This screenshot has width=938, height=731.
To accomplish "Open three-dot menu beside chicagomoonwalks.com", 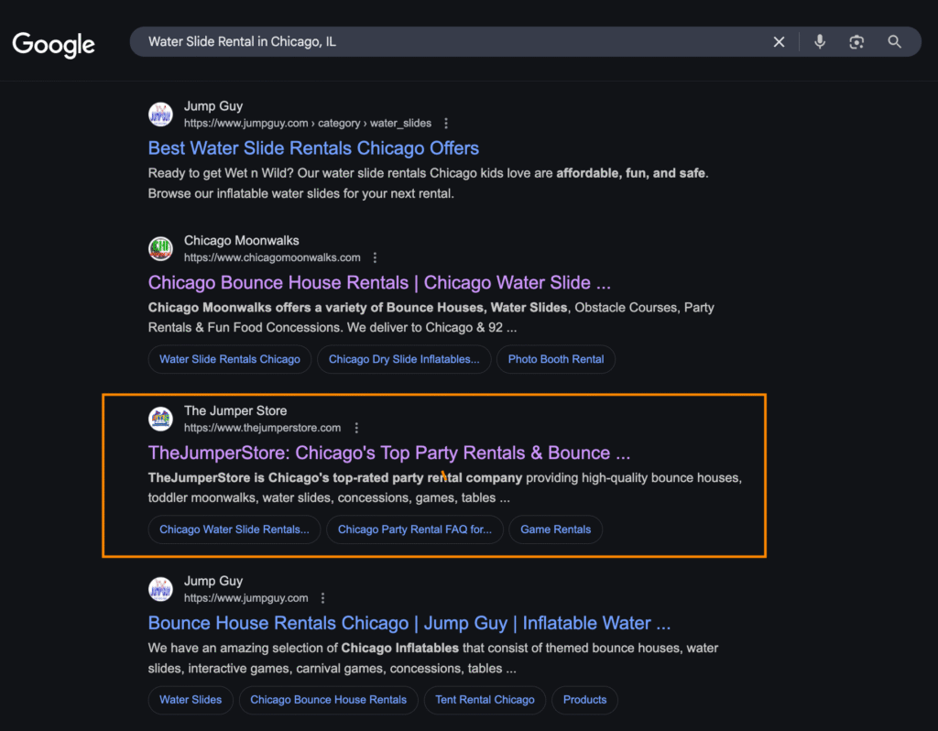I will click(375, 257).
